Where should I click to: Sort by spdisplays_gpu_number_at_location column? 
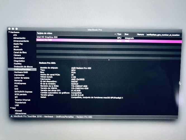point(163,35)
